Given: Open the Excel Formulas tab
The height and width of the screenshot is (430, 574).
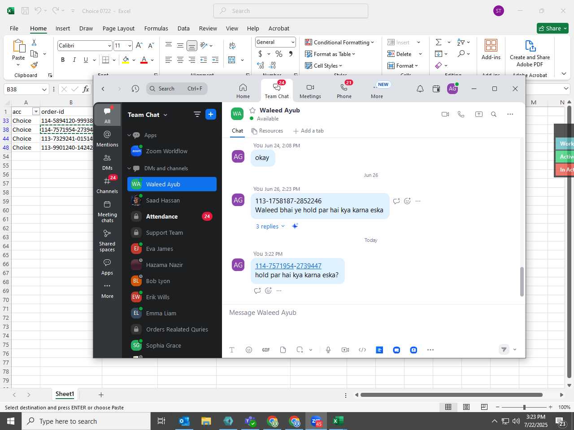Looking at the screenshot, I should tap(156, 28).
